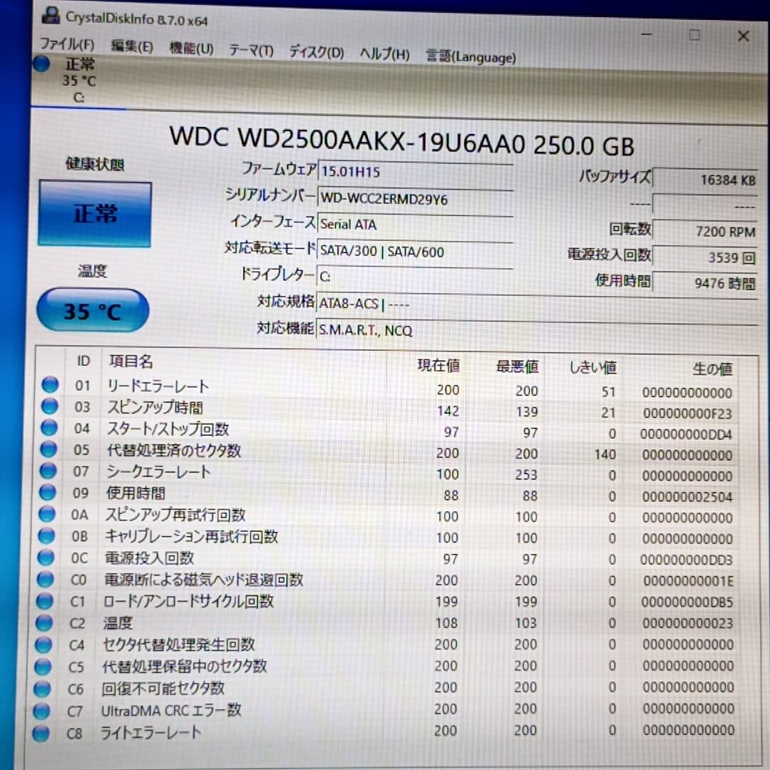Click the status circle for ID 07 シークエラーレート
This screenshot has height=770, width=770.
(x=48, y=471)
